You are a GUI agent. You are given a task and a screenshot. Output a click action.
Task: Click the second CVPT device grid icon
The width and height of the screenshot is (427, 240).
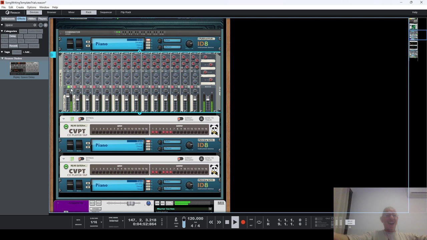coord(72,159)
